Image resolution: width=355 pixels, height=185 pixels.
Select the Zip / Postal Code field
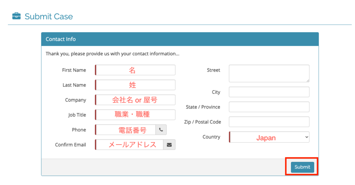[x=269, y=122]
